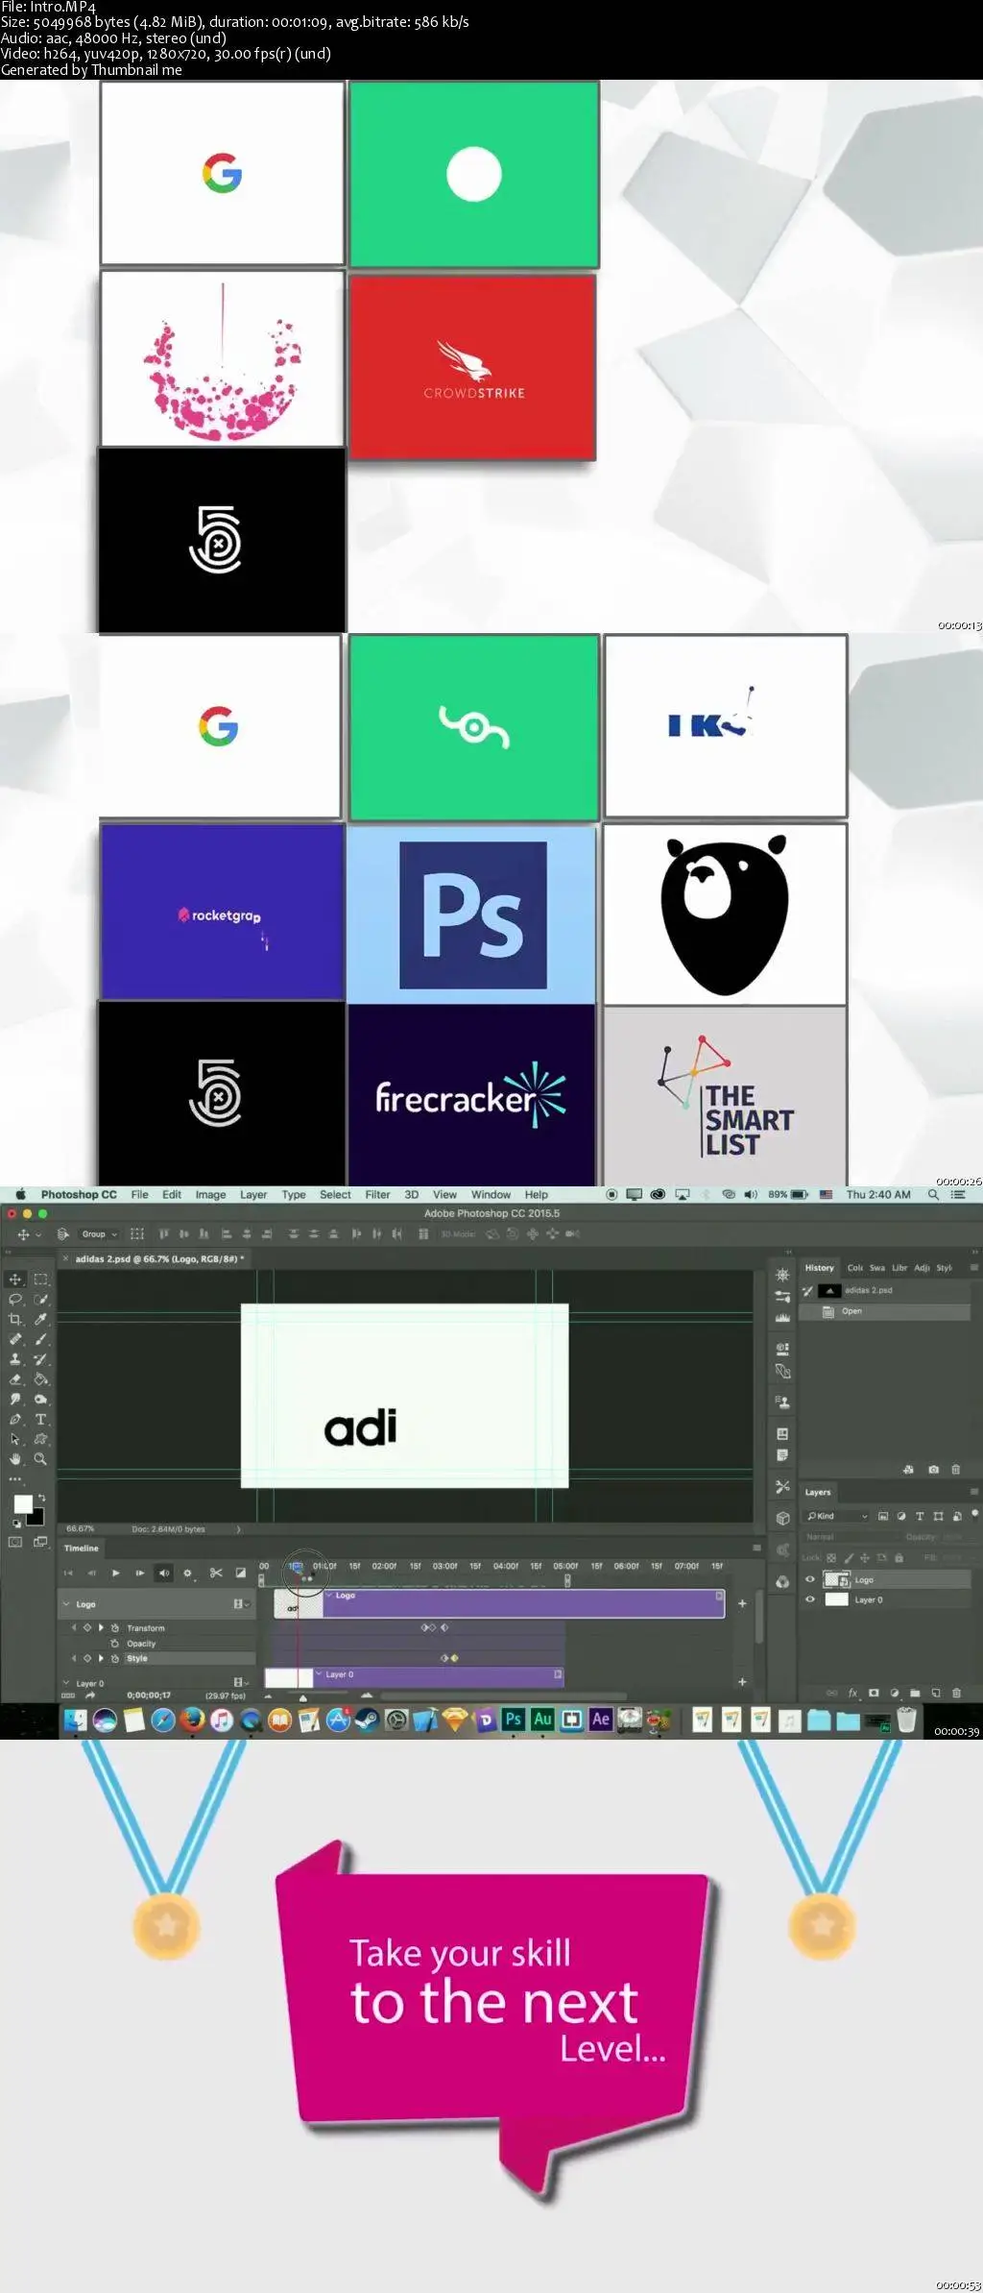The image size is (983, 2293).
Task: Open Photoshop from the Dock
Action: [514, 1720]
